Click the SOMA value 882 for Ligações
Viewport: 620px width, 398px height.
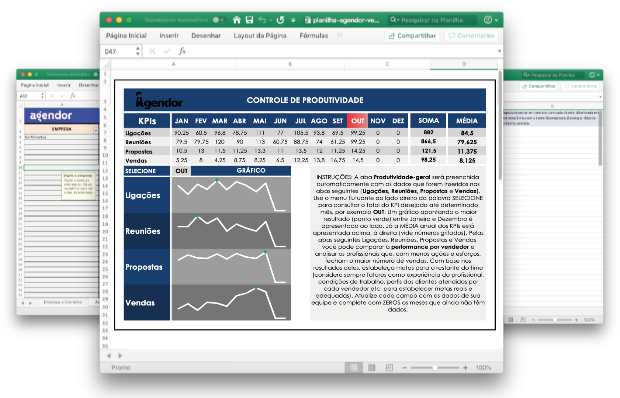tap(428, 132)
